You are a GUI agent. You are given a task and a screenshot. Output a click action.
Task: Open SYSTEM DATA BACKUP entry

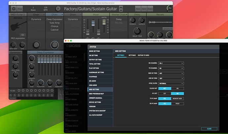pyautogui.click(x=100, y=111)
